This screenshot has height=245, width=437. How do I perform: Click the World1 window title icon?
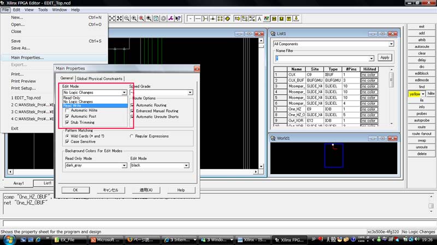pos(273,139)
